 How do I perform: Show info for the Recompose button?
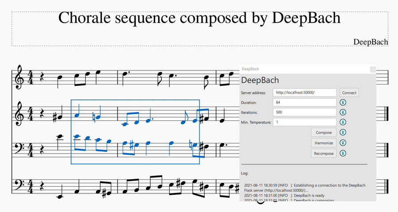343,154
